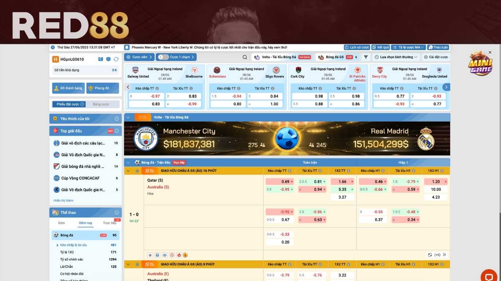Click 1X2 TT odds 5.35 for Australia (S)
Image resolution: width=501 pixels, height=281 pixels.
tap(342, 190)
